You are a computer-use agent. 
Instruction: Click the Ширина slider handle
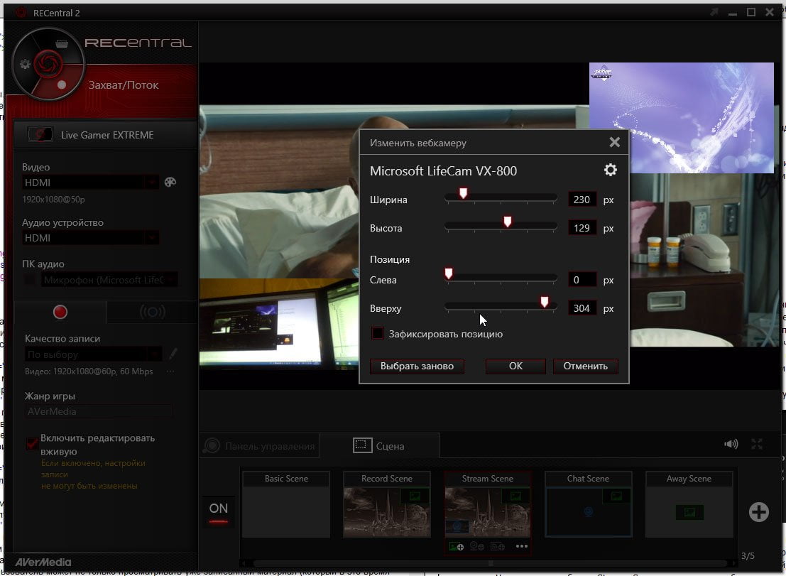tap(463, 193)
